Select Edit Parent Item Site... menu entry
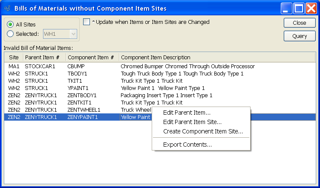 point(192,122)
